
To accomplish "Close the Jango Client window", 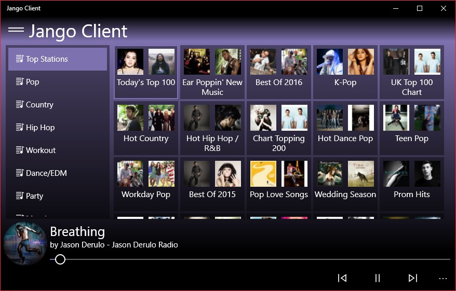I will [443, 8].
